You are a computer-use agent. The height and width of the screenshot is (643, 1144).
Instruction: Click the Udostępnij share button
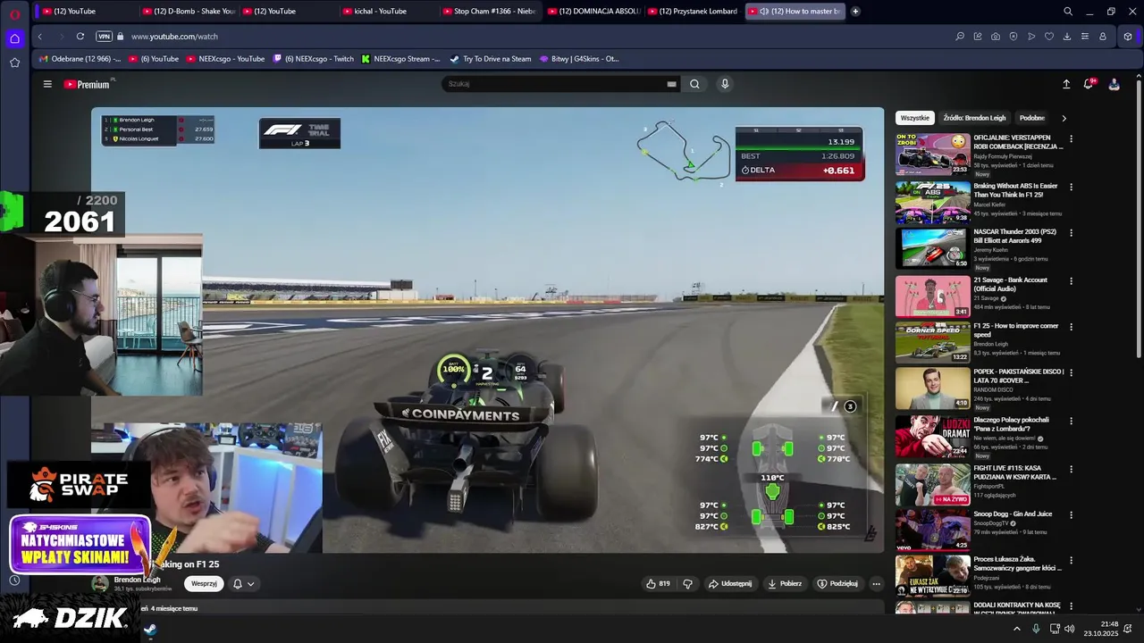[730, 584]
